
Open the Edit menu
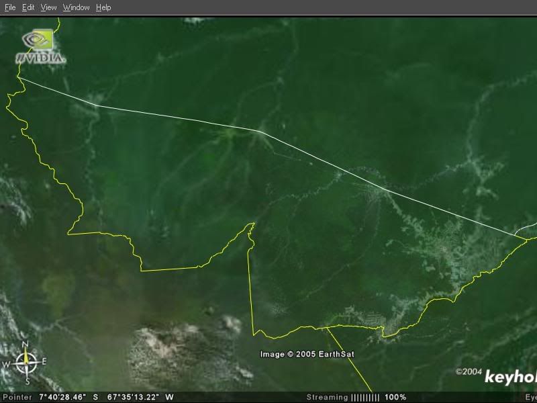28,7
